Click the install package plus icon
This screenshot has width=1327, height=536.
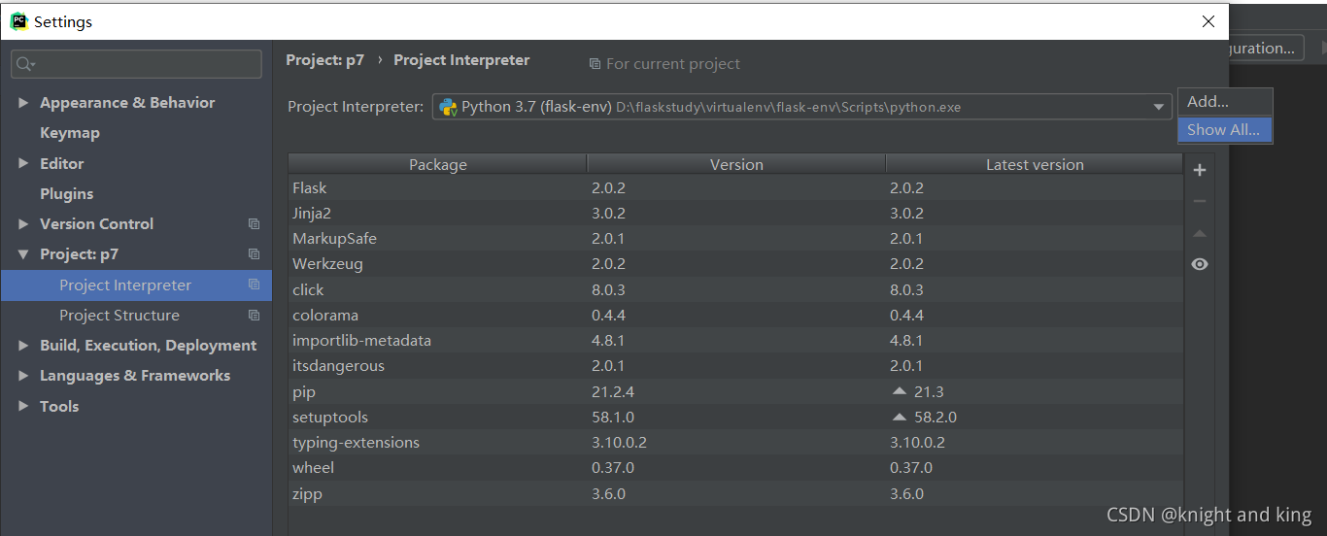point(1200,170)
